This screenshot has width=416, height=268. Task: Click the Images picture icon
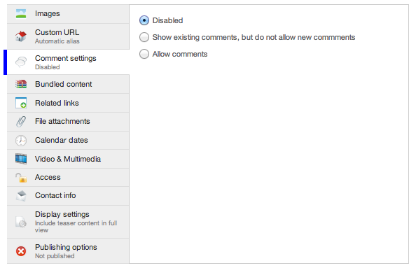pos(21,13)
